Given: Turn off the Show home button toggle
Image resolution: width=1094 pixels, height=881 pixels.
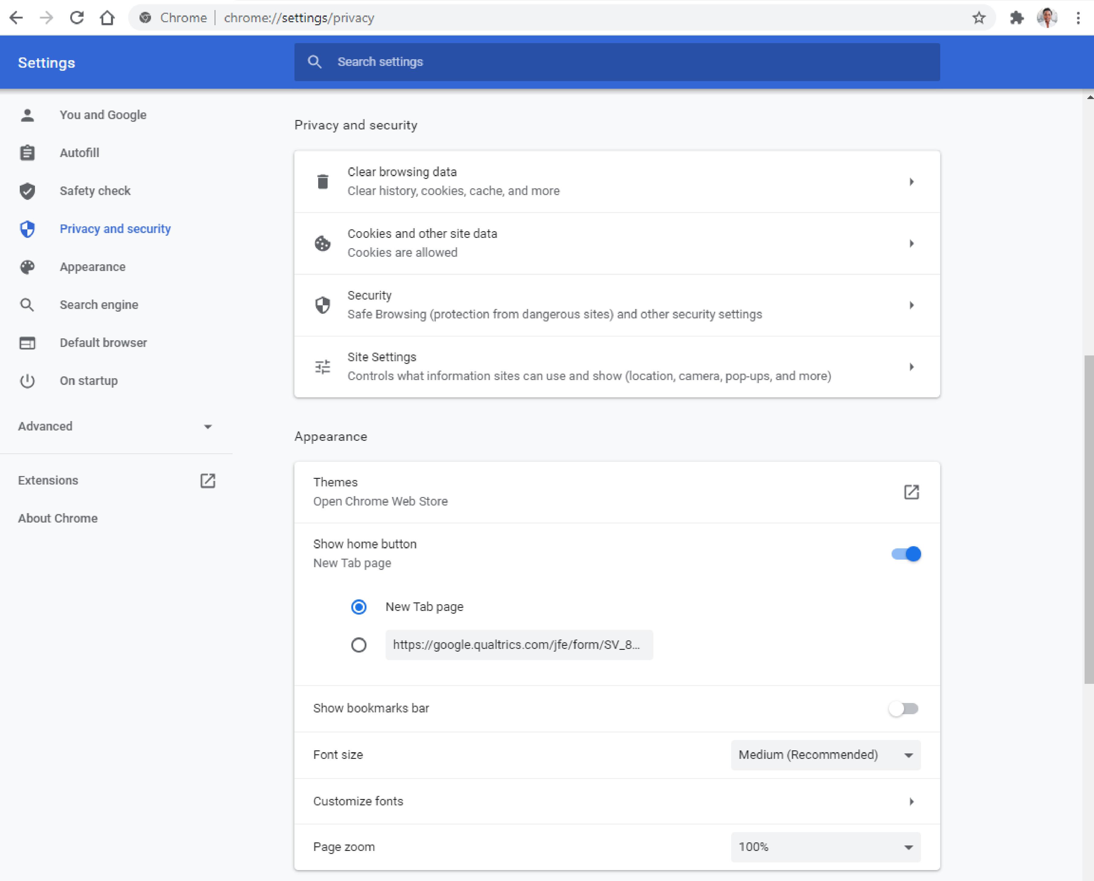Looking at the screenshot, I should coord(906,554).
